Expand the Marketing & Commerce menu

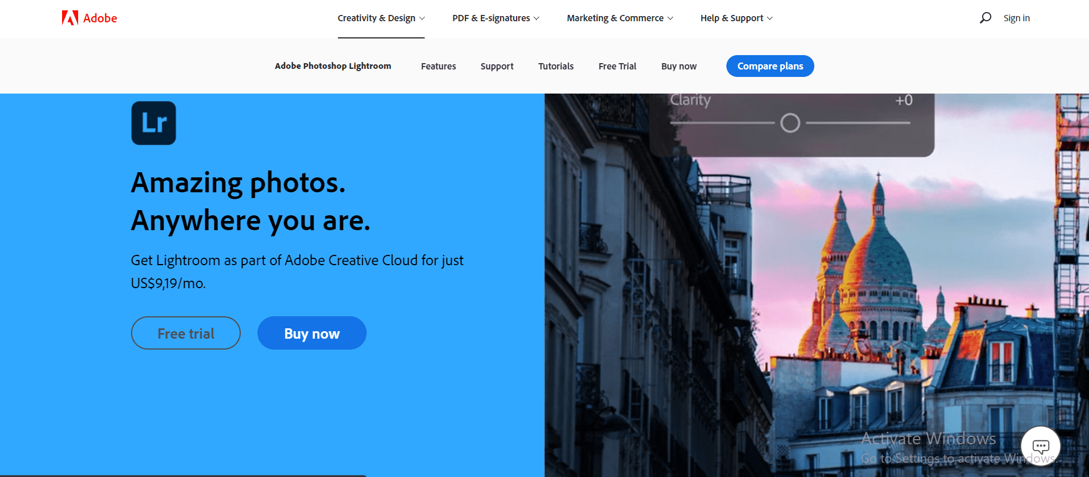pos(619,18)
